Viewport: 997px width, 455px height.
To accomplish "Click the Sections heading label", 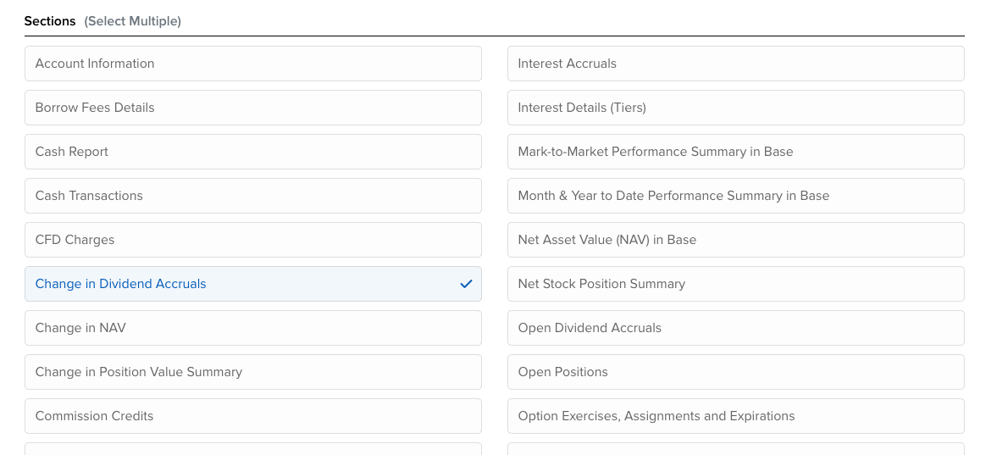I will click(50, 21).
